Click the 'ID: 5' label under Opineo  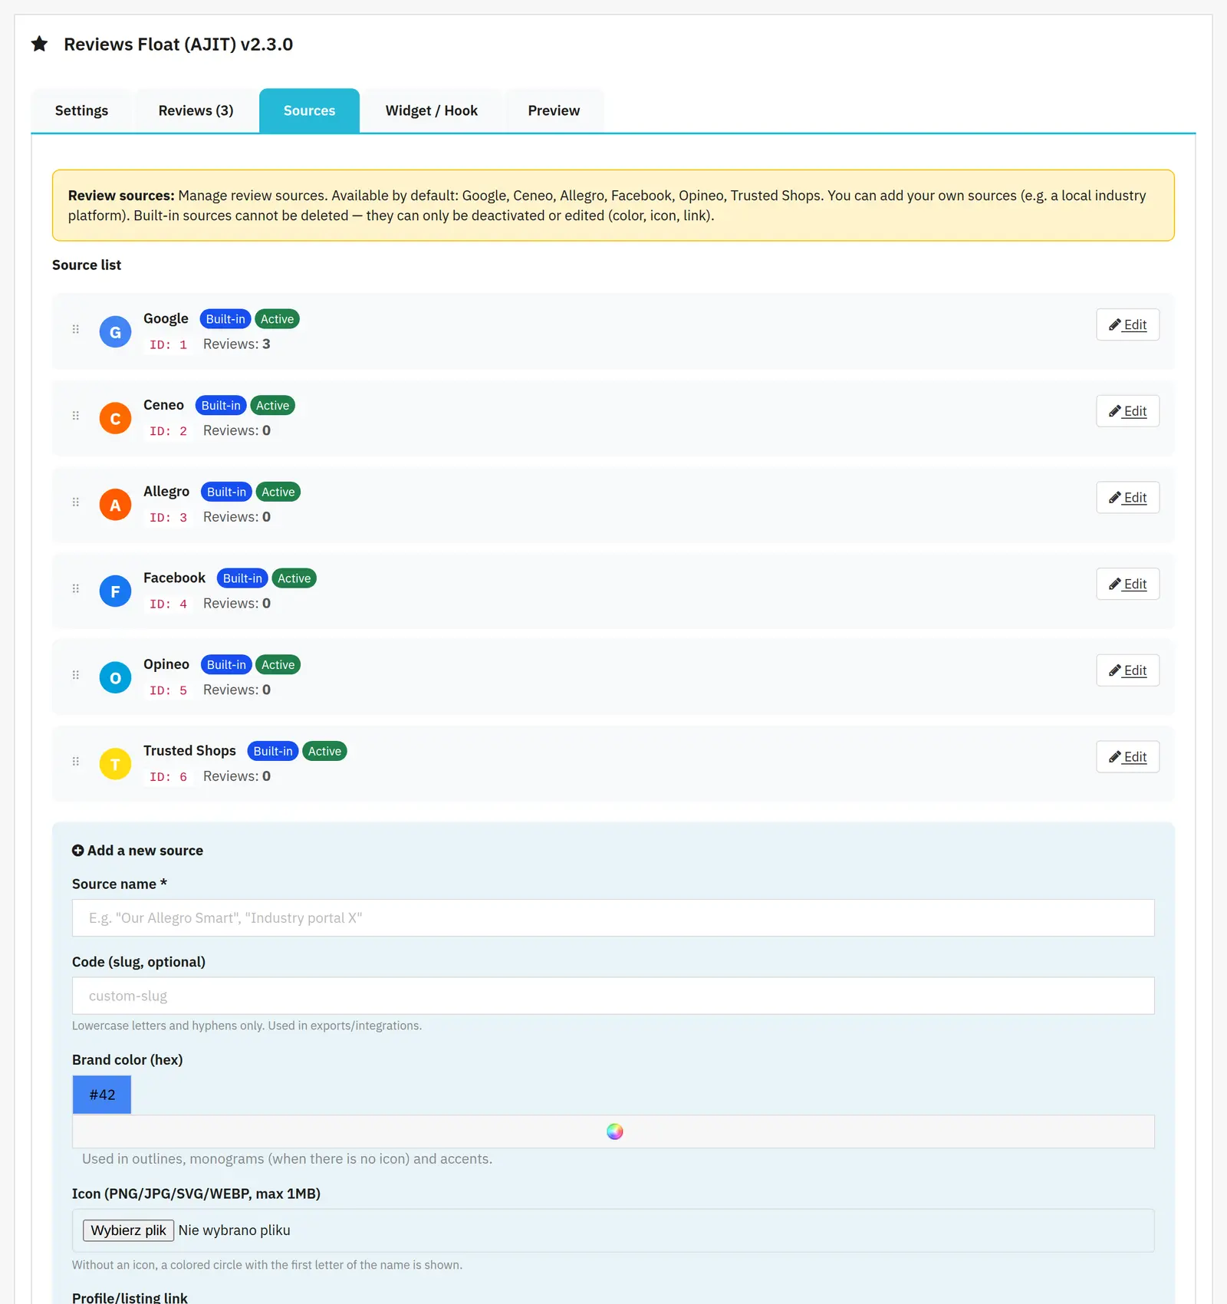[168, 690]
